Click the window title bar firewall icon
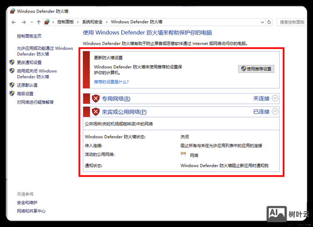This screenshot has width=313, height=227. [13, 11]
